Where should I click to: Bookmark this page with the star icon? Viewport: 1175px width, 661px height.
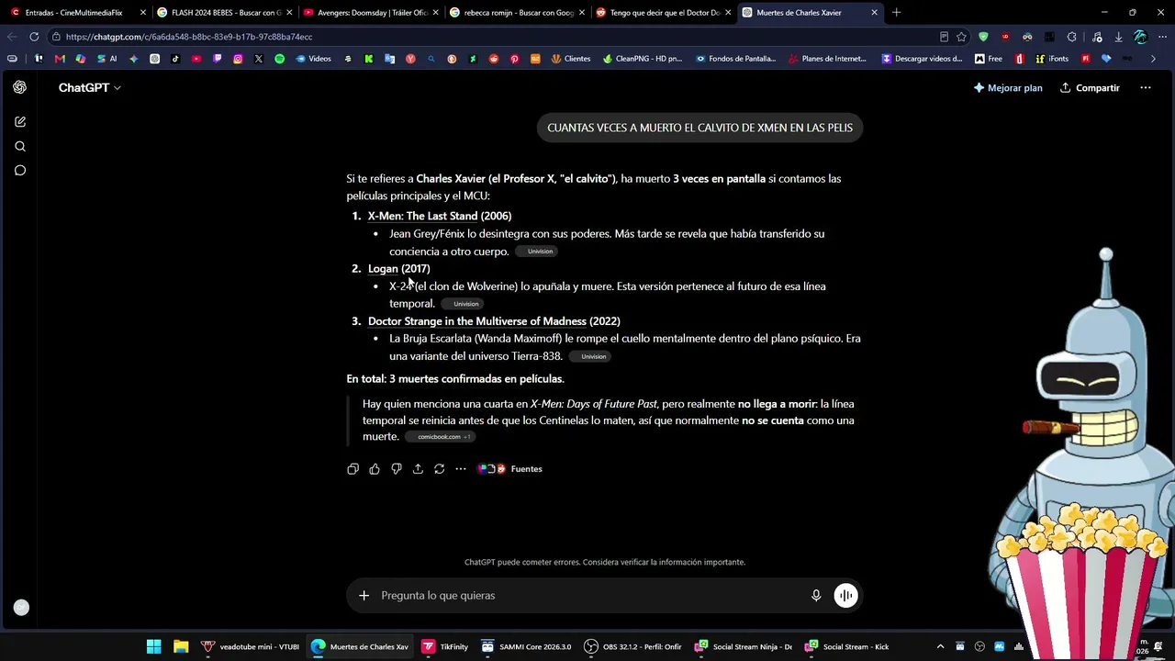(961, 37)
